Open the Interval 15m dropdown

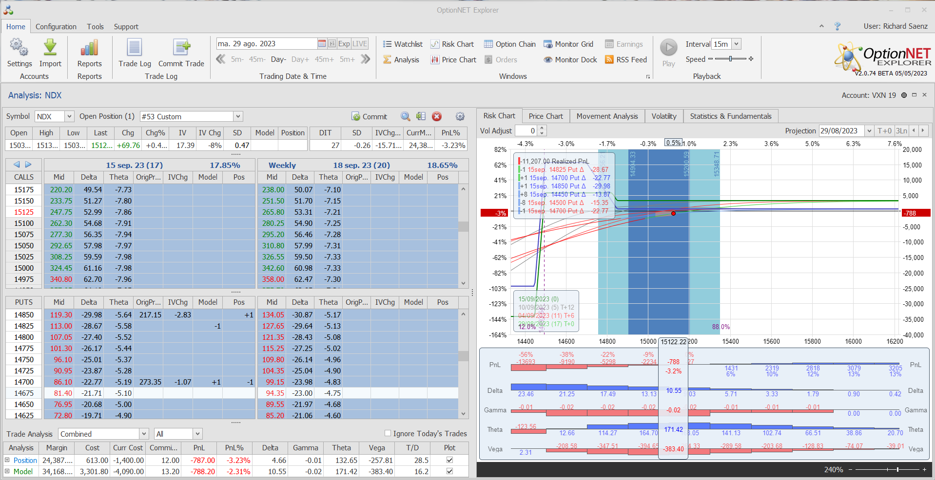737,44
